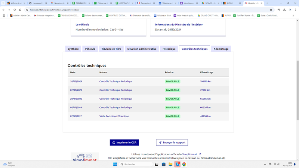Open notifications bell in system tray
Image resolution: width=299 pixels, height=168 pixels.
[x=295, y=164]
